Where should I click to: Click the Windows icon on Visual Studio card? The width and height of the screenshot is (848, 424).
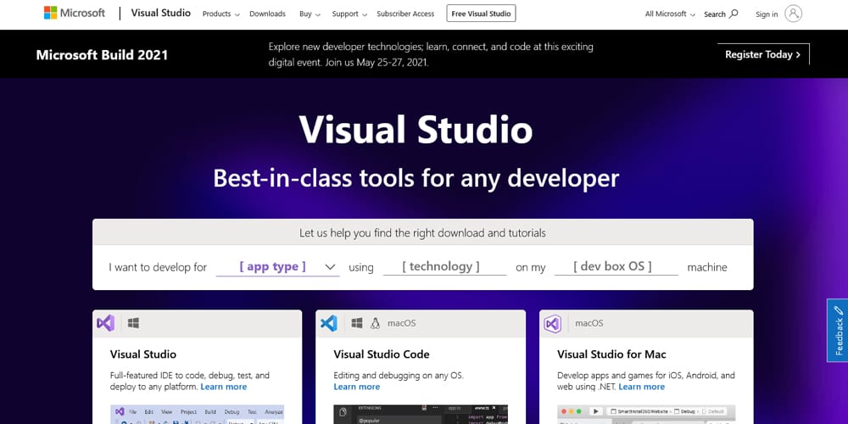134,323
